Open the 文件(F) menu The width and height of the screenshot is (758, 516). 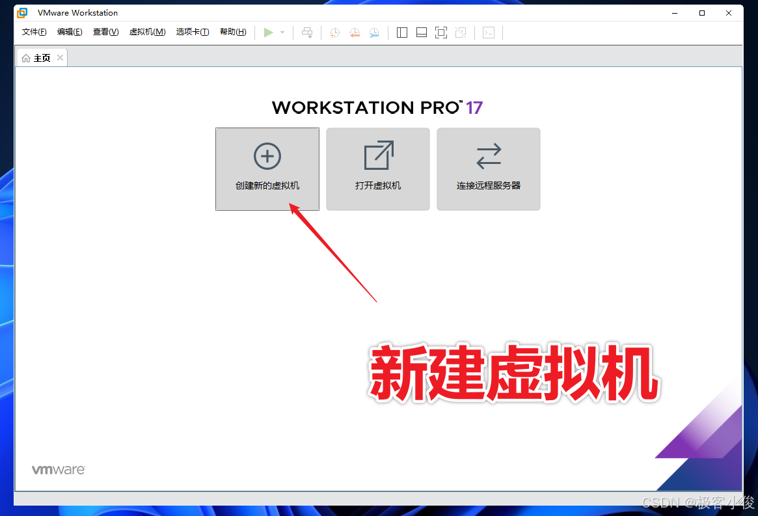point(34,32)
